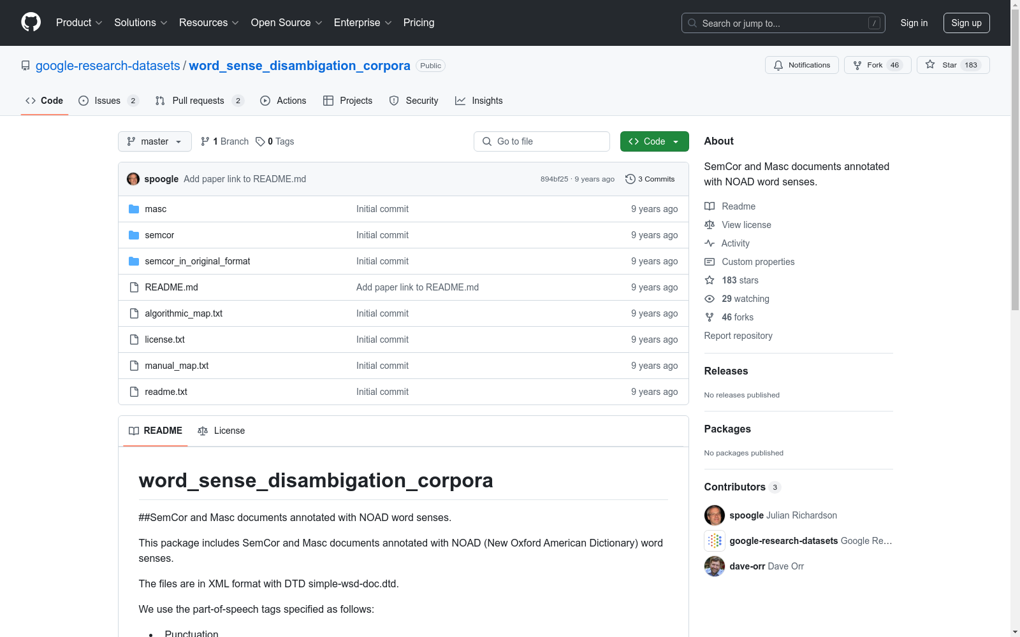Image resolution: width=1020 pixels, height=637 pixels.
Task: Click the commit history clock icon
Action: [x=630, y=179]
